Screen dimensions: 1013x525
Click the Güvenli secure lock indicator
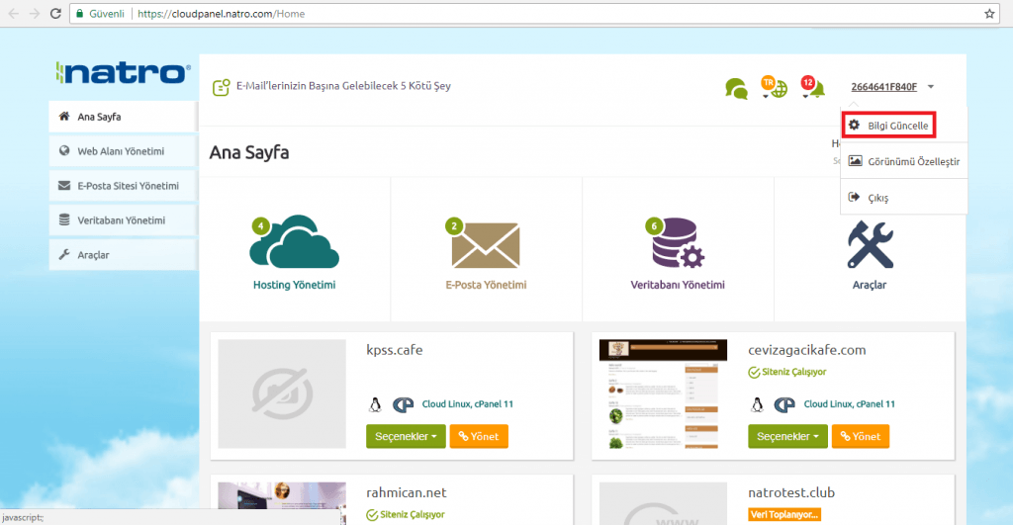[100, 14]
